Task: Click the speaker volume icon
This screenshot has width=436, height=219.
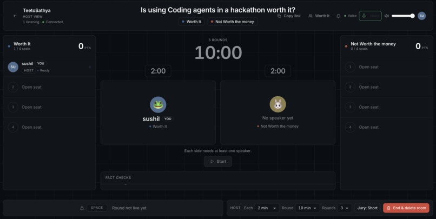Action: [387, 16]
